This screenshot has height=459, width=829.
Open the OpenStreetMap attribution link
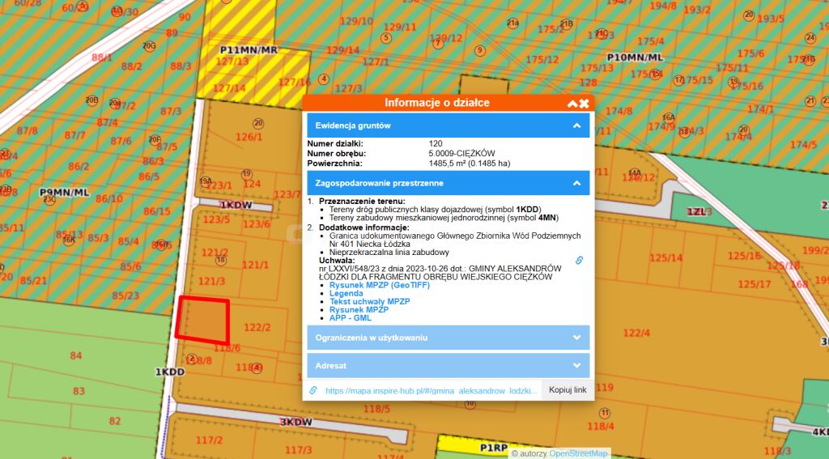pyautogui.click(x=579, y=453)
